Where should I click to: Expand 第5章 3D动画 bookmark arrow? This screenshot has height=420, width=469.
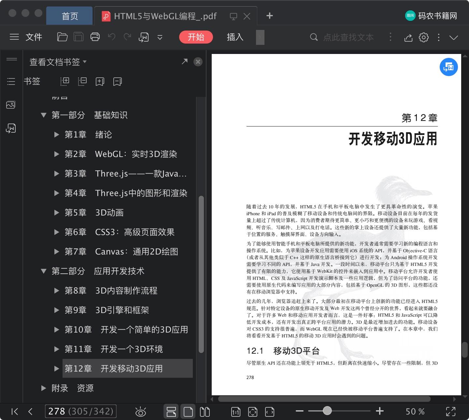click(x=56, y=212)
